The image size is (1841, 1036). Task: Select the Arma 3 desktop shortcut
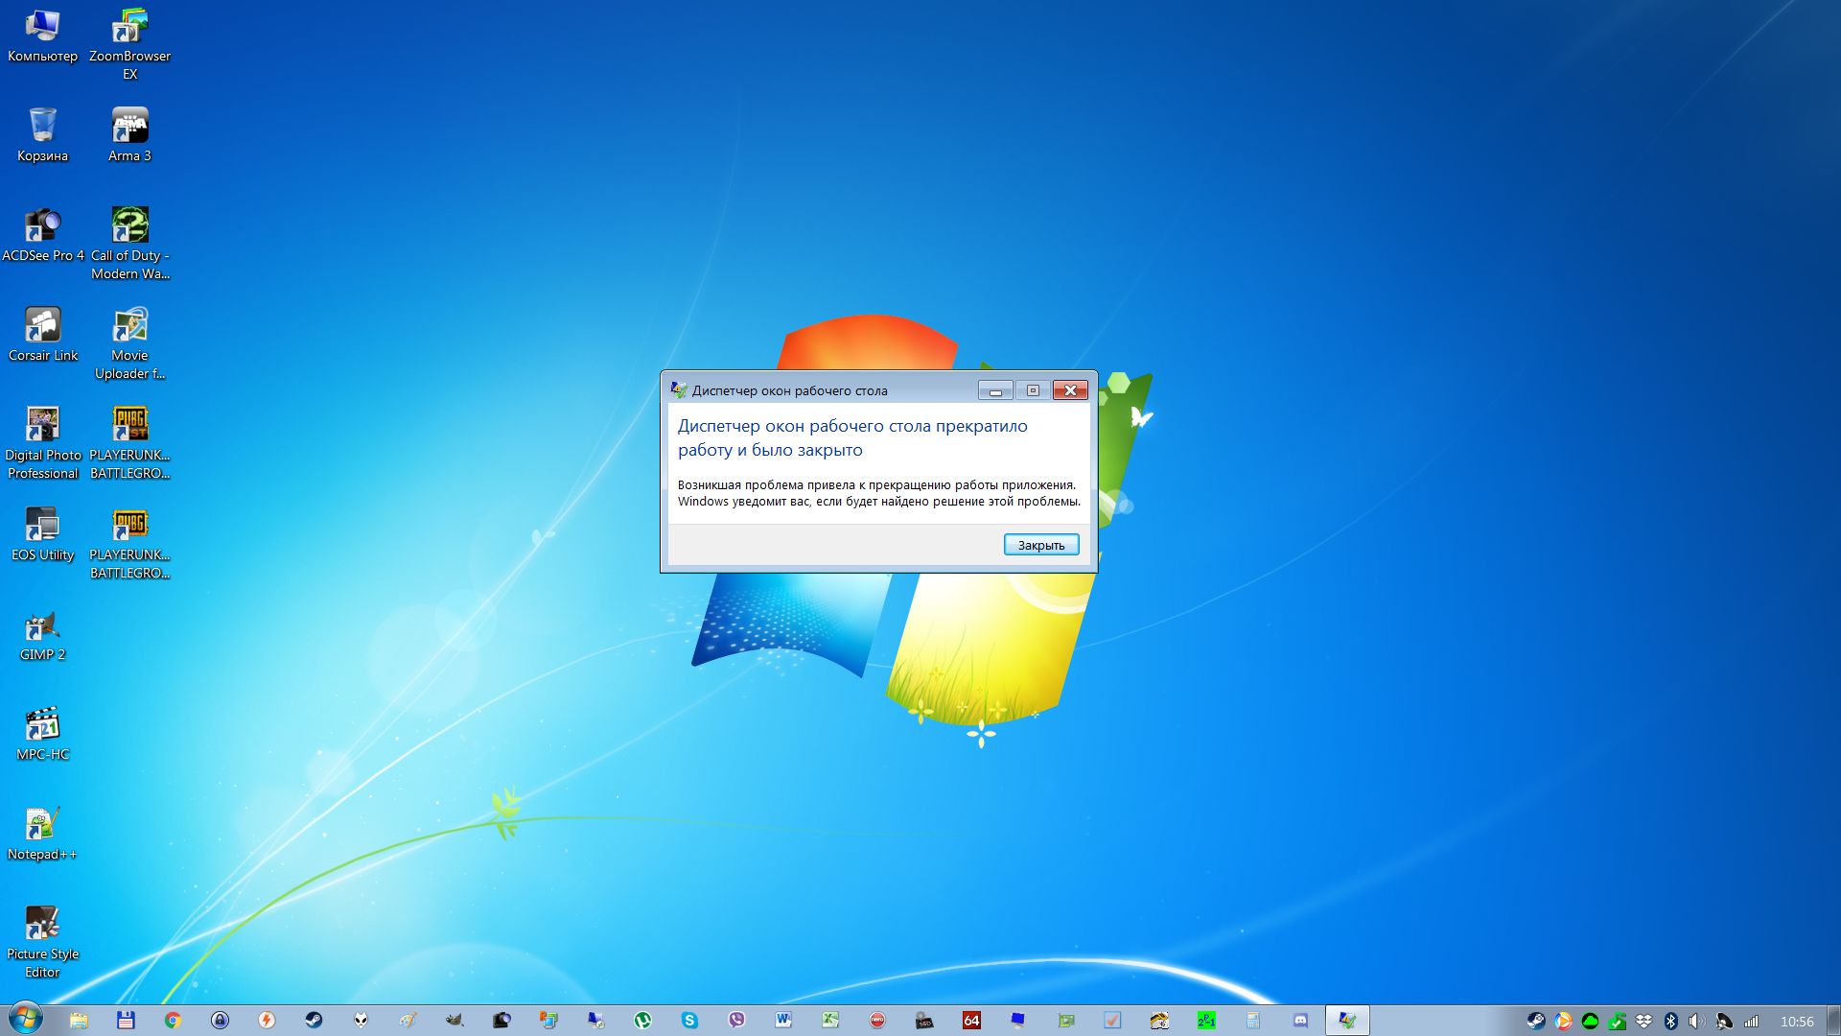pos(129,134)
